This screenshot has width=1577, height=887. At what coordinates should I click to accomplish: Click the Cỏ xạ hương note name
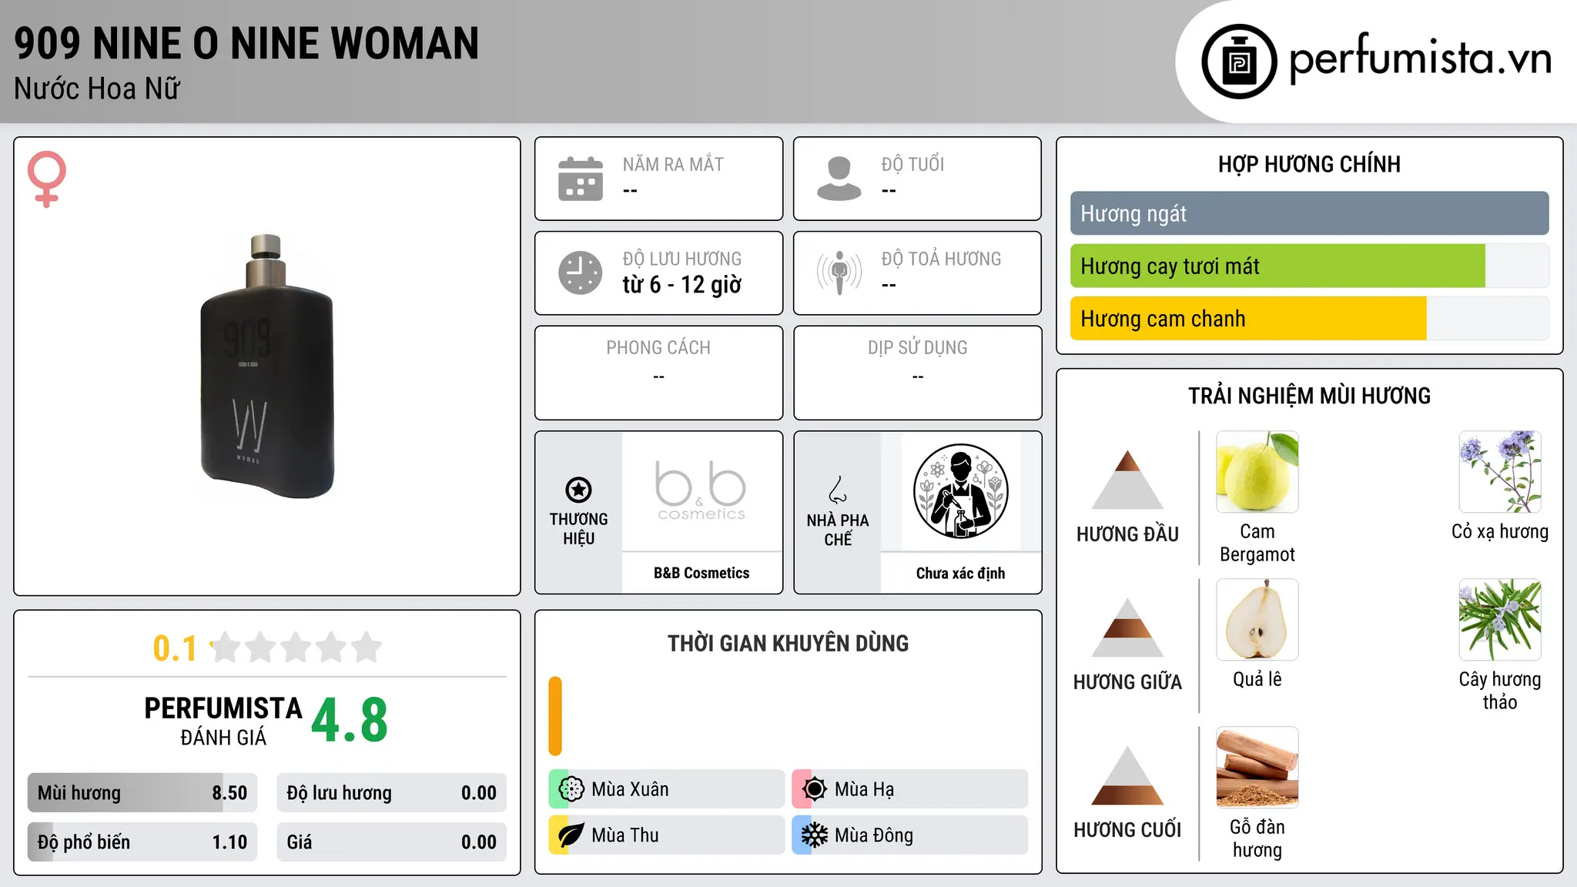click(x=1500, y=531)
